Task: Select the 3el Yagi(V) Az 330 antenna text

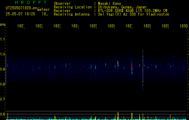Action: [x=134, y=14]
